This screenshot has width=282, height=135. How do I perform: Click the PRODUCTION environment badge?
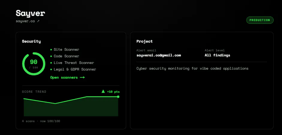click(260, 20)
